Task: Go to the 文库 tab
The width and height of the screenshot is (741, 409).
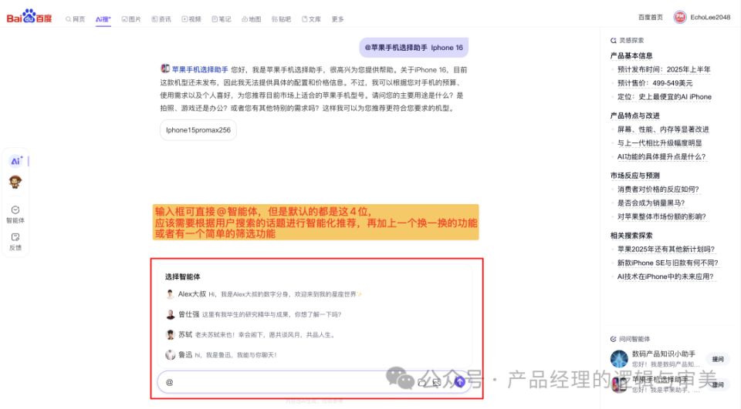Action: (311, 19)
